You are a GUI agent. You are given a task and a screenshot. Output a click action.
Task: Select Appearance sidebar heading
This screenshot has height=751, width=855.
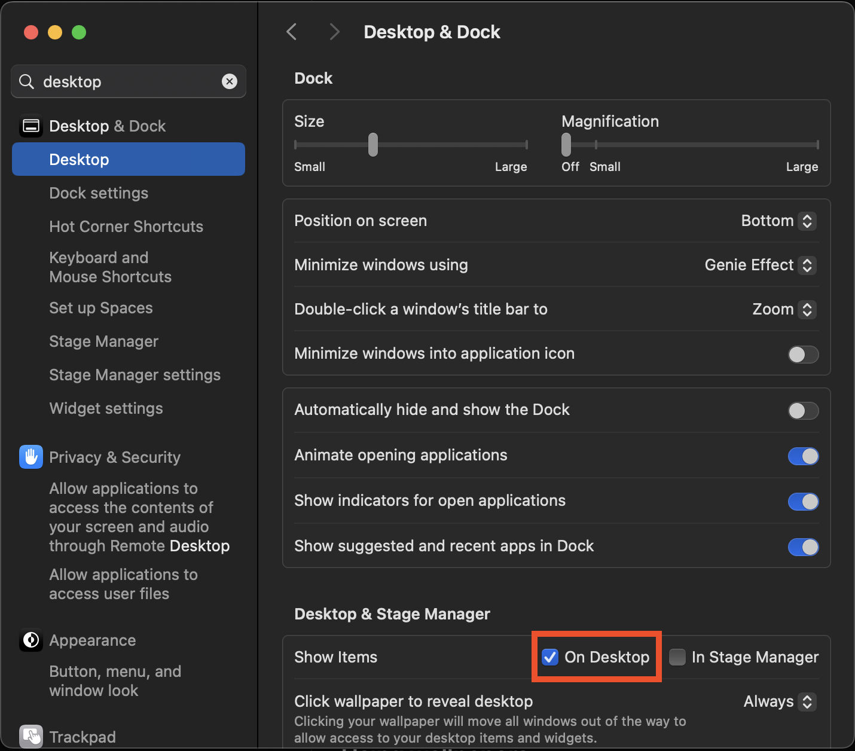click(93, 640)
